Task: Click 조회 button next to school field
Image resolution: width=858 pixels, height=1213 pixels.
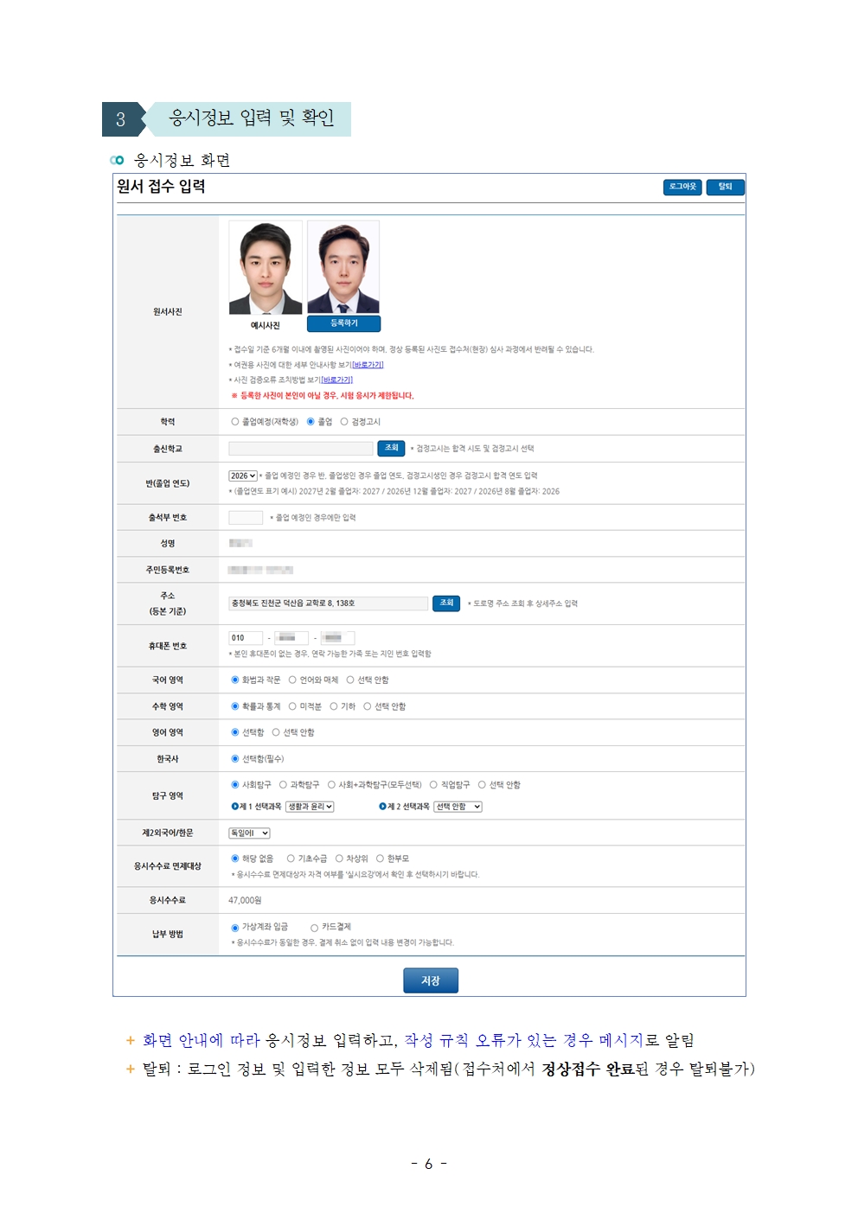Action: tap(391, 448)
